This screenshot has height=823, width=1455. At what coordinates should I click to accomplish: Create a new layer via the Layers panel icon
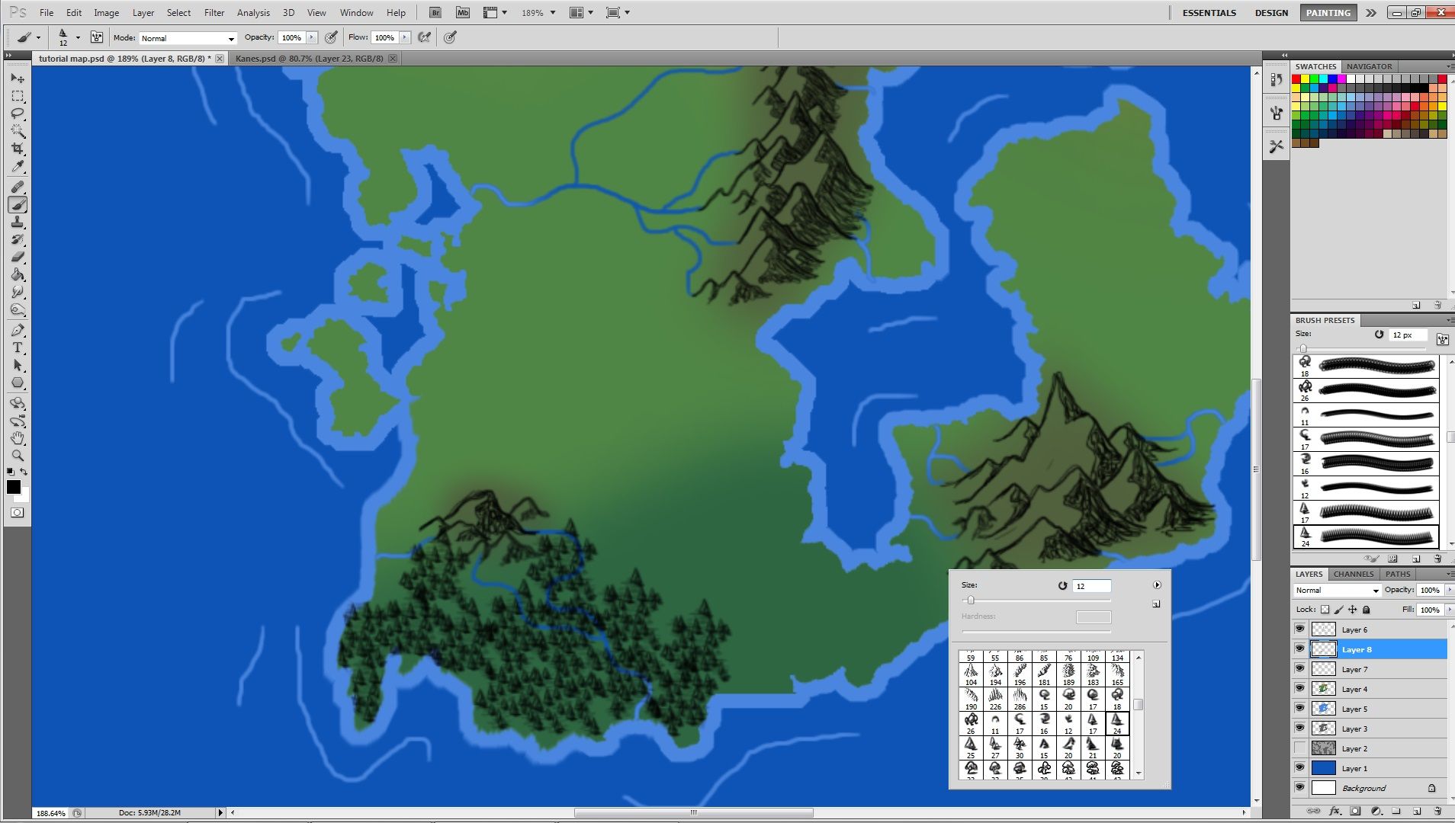(1415, 810)
